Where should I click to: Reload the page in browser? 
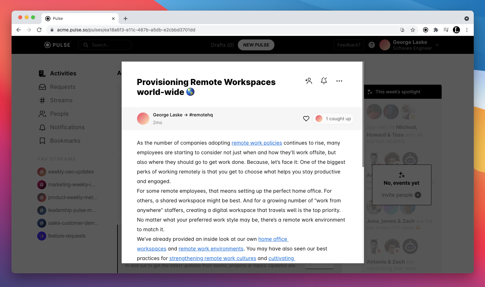(x=39, y=30)
